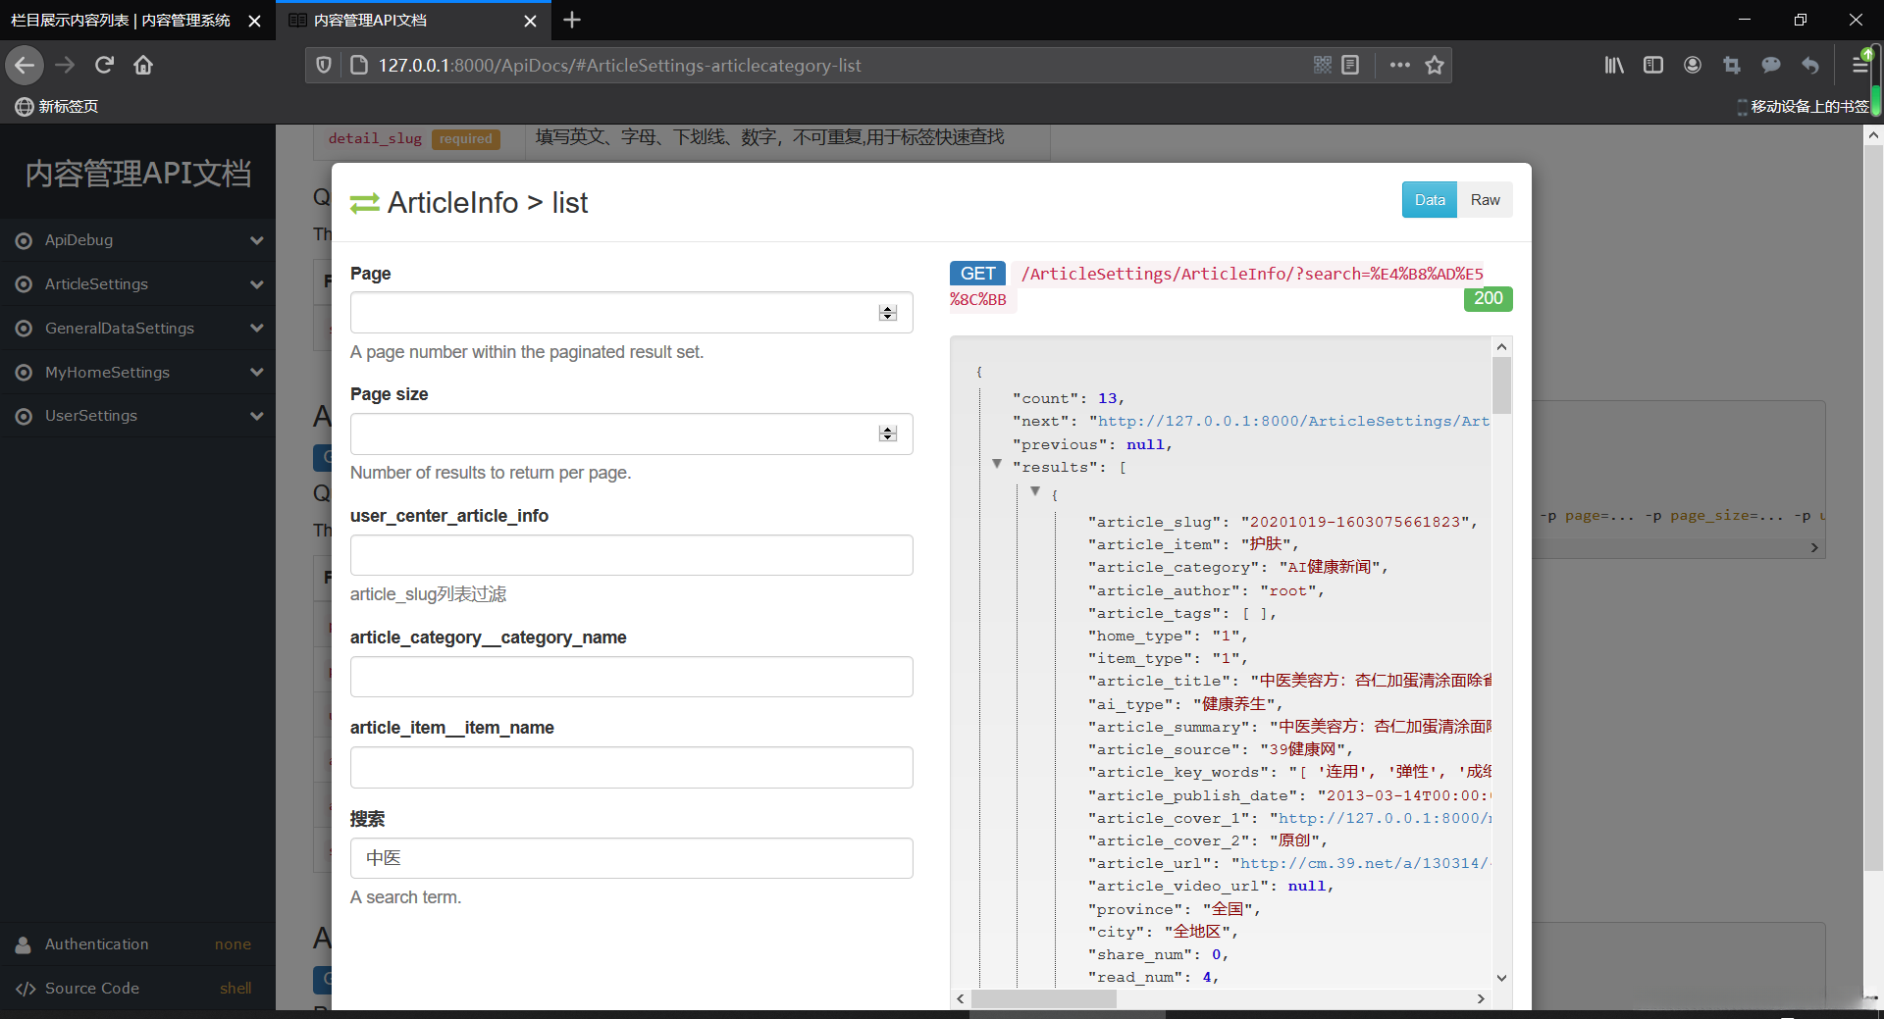Image resolution: width=1884 pixels, height=1019 pixels.
Task: Click the 搜索 search term input field
Action: coord(631,858)
